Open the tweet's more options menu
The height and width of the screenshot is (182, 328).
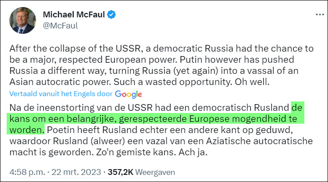(x=319, y=14)
